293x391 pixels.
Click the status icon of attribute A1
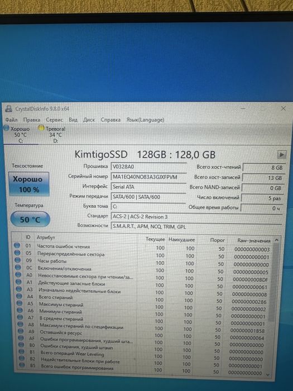coord(18,282)
